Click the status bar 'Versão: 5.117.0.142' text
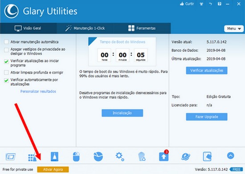Screen dimensions: 245x174 tap(211, 170)
